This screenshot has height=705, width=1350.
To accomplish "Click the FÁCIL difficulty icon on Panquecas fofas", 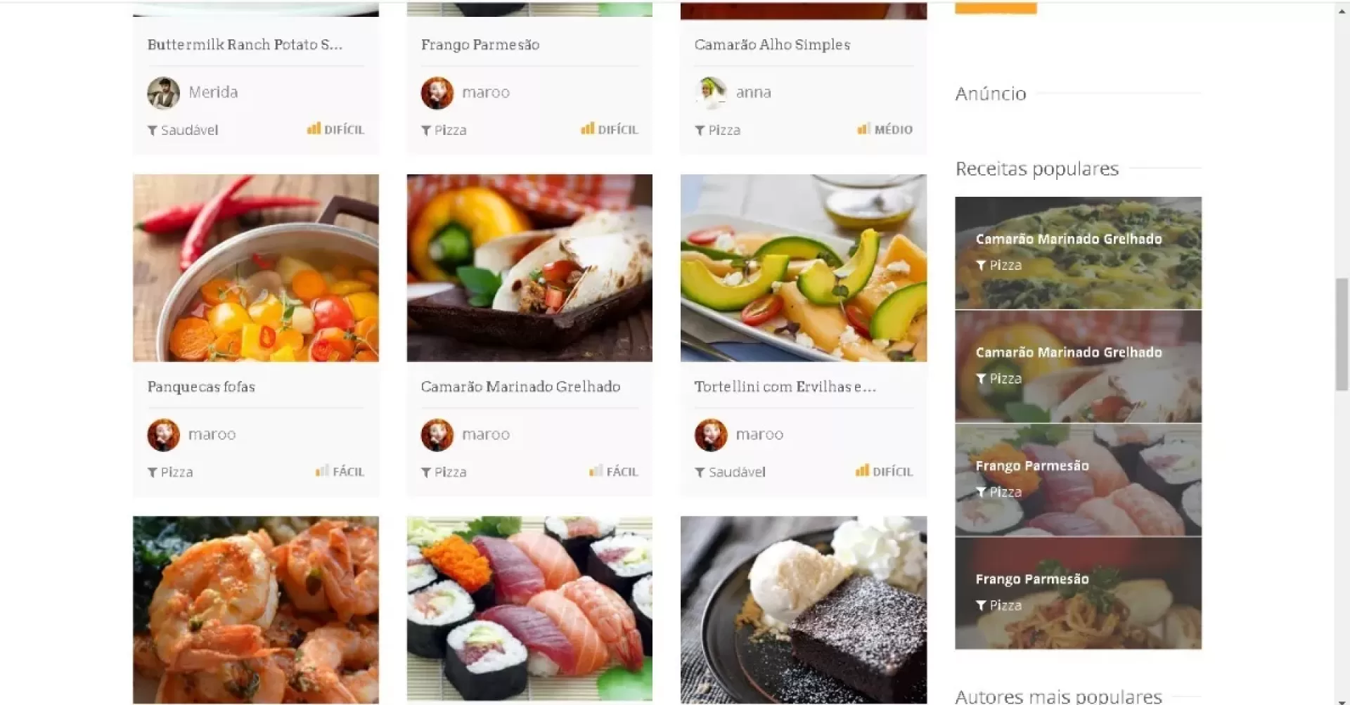I will (x=322, y=471).
